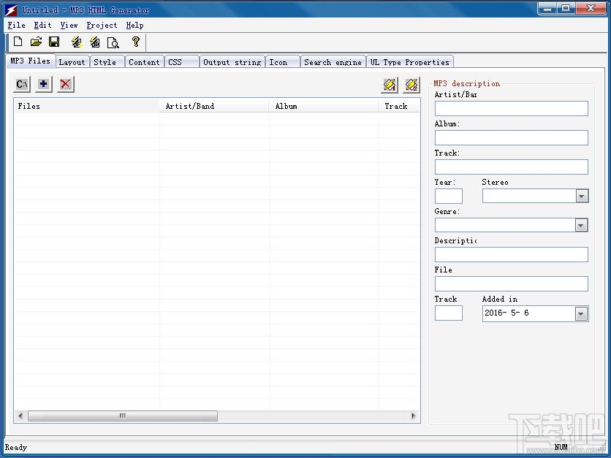Click the Artist/Band input field
The image size is (611, 458).
(x=512, y=108)
